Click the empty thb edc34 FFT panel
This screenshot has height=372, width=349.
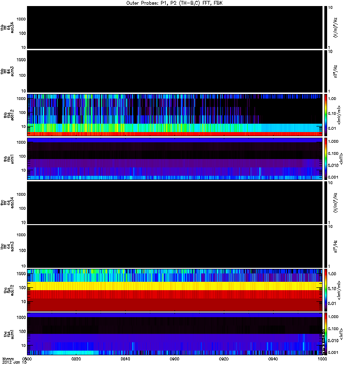click(x=174, y=27)
